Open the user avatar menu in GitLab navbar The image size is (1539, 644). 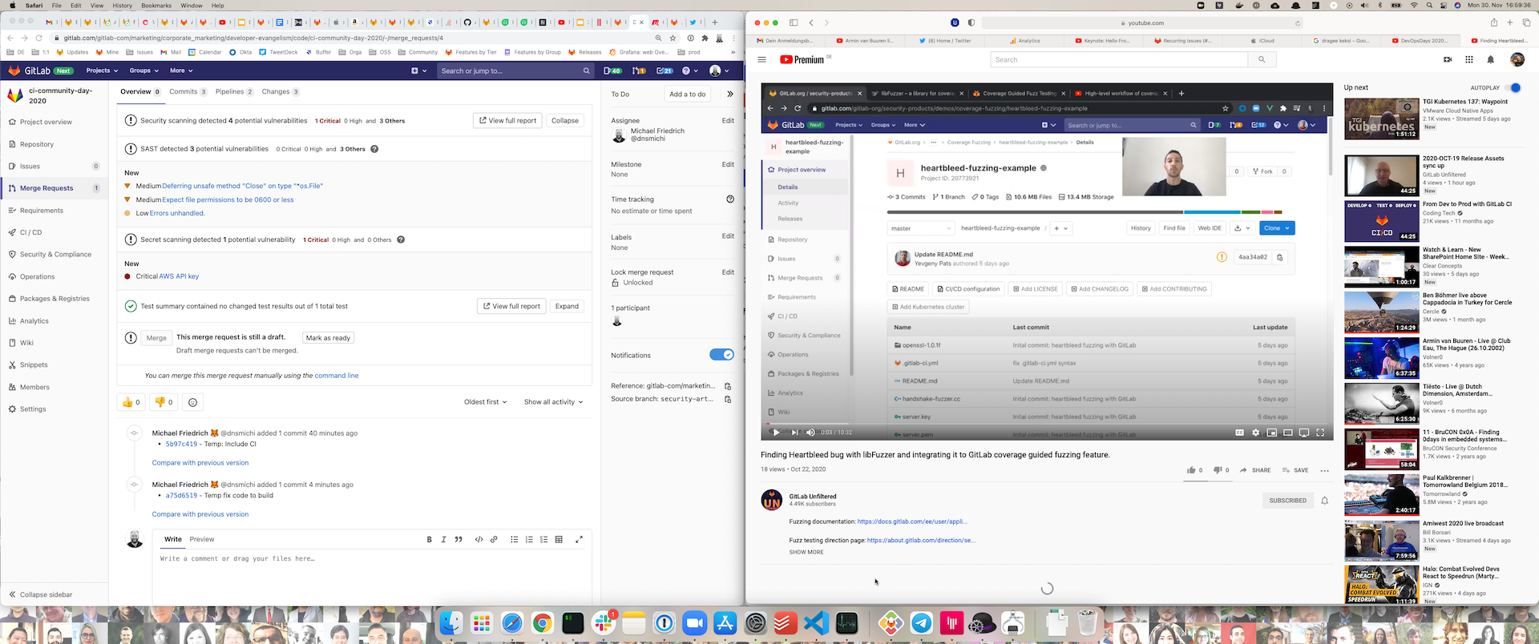[x=719, y=70]
